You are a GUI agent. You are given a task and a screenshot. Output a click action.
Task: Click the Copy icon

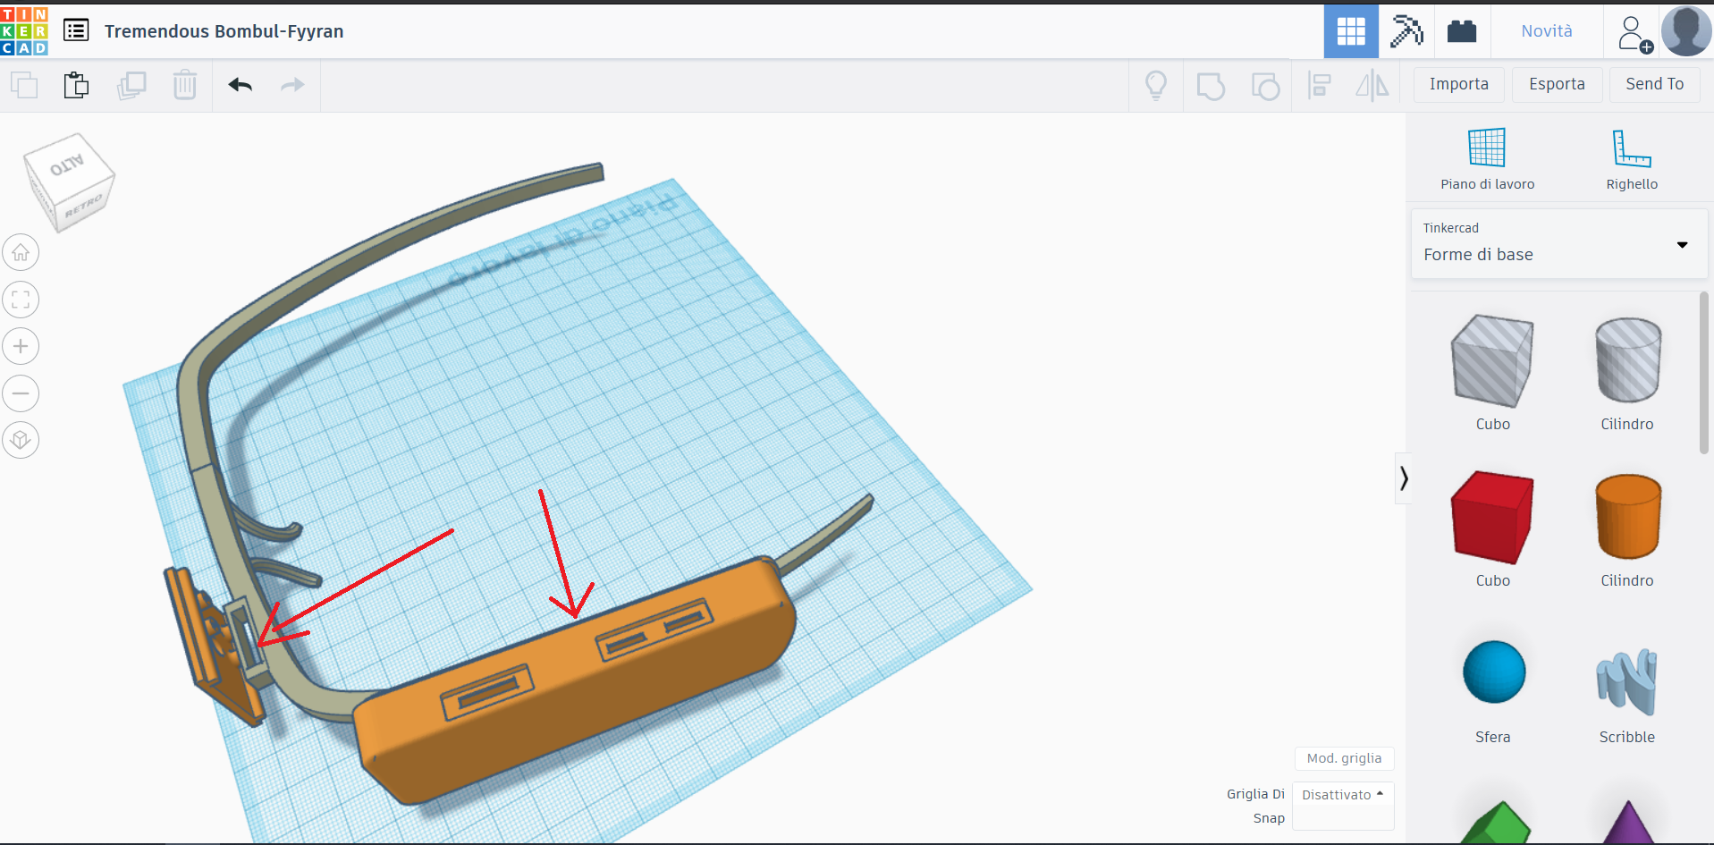point(24,86)
